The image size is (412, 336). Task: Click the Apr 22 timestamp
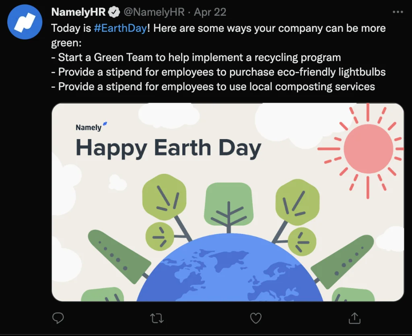(x=210, y=12)
